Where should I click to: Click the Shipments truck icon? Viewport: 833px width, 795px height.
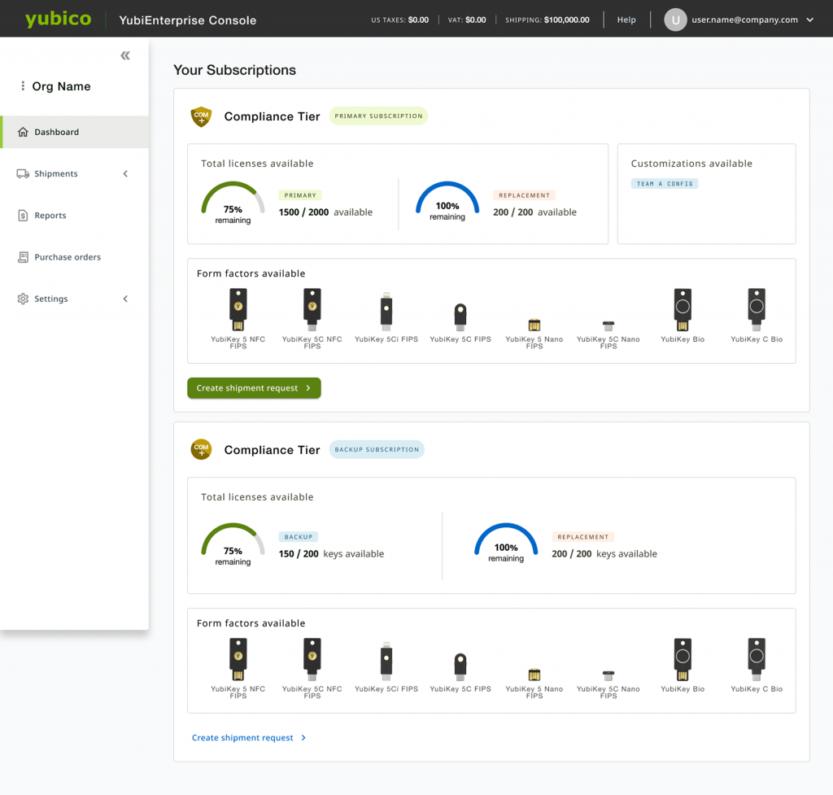click(23, 173)
